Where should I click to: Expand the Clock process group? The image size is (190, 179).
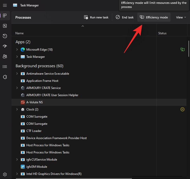pyautogui.click(x=17, y=109)
